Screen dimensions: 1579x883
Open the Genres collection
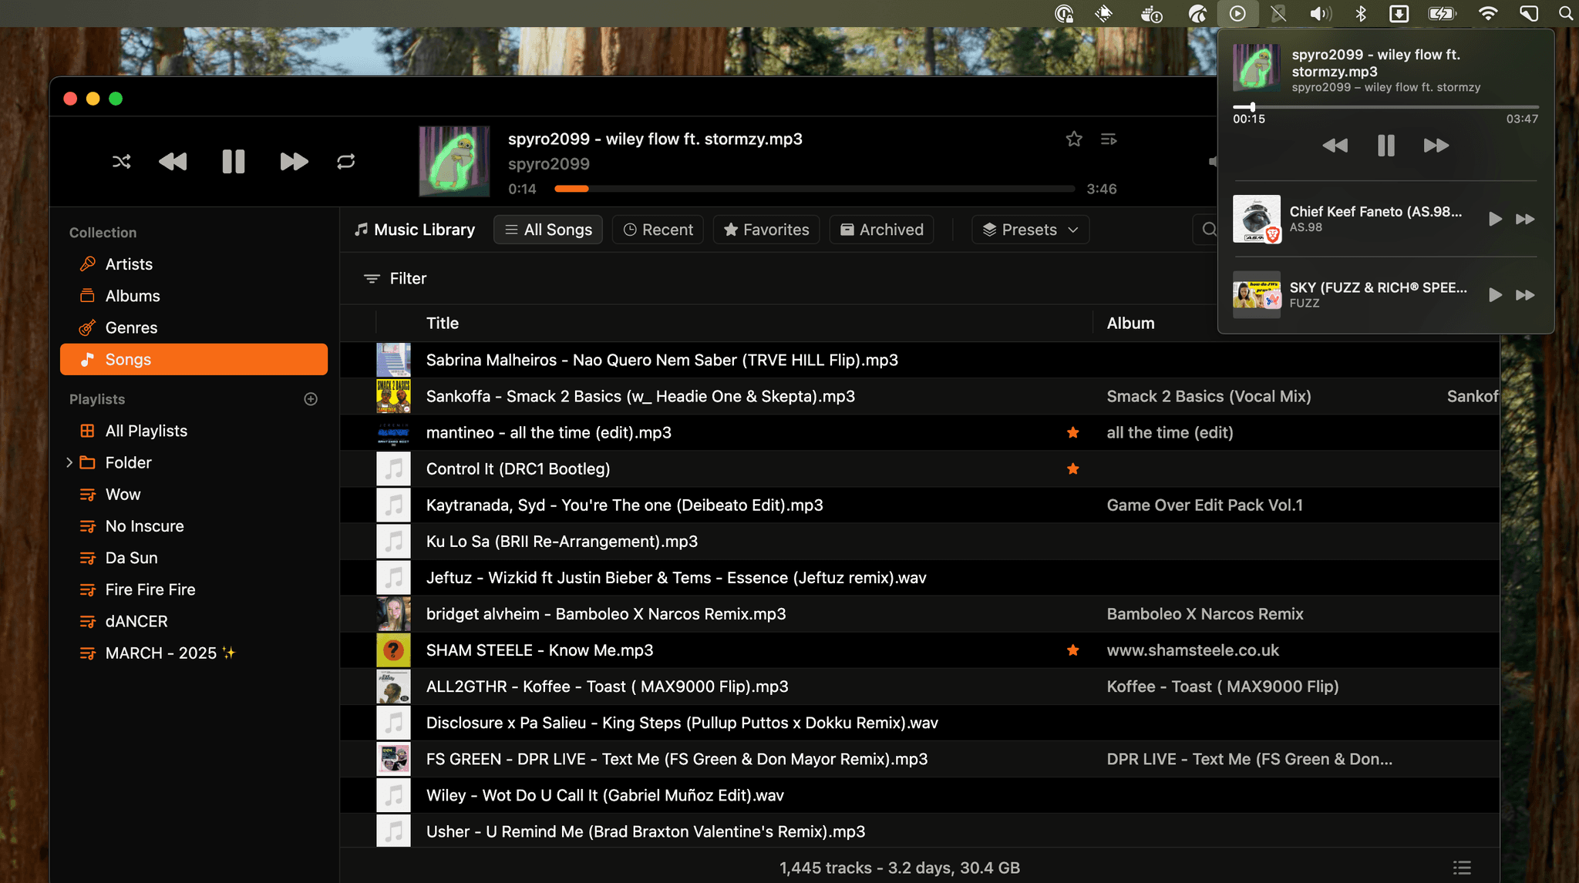(131, 328)
